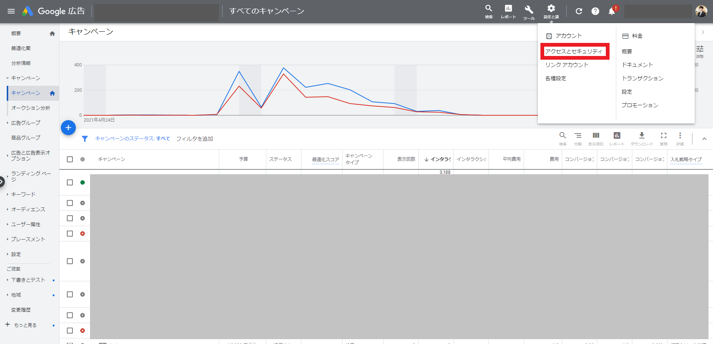The width and height of the screenshot is (713, 344).
Task: Expand ユーザー属性 in the sidebar
Action: [x=7, y=224]
